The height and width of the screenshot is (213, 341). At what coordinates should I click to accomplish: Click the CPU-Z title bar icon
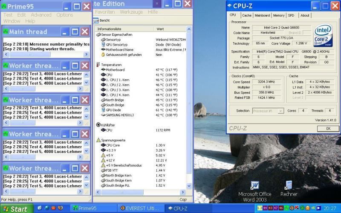229,6
